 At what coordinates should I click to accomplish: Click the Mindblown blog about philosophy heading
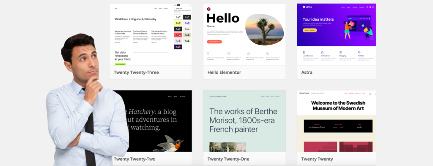tap(136, 19)
